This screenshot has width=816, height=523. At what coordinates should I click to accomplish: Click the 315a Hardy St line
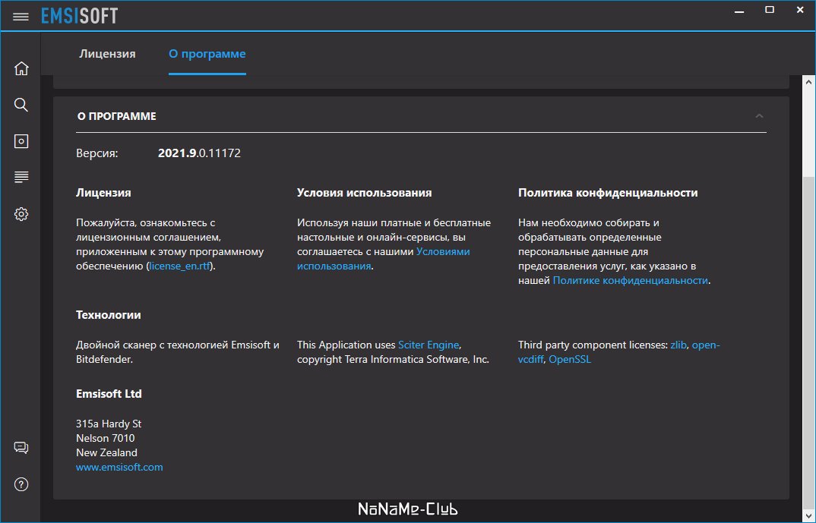pyautogui.click(x=109, y=424)
